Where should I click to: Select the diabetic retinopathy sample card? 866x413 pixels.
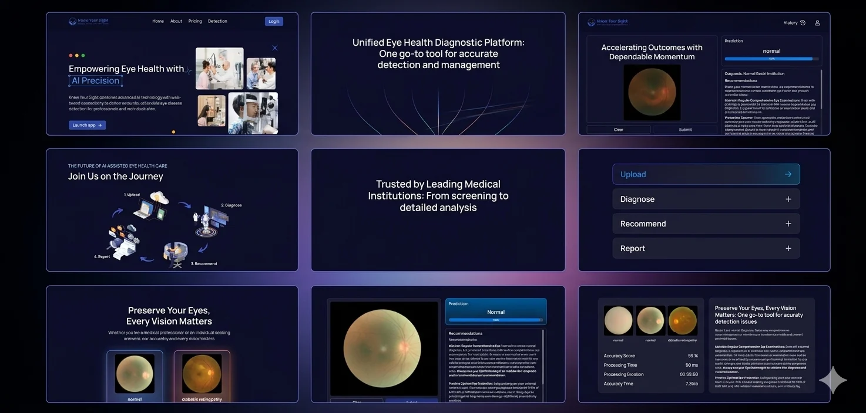pyautogui.click(x=202, y=377)
